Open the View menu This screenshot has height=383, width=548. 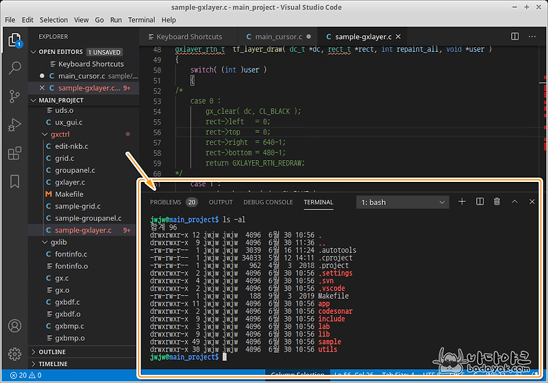tap(81, 20)
